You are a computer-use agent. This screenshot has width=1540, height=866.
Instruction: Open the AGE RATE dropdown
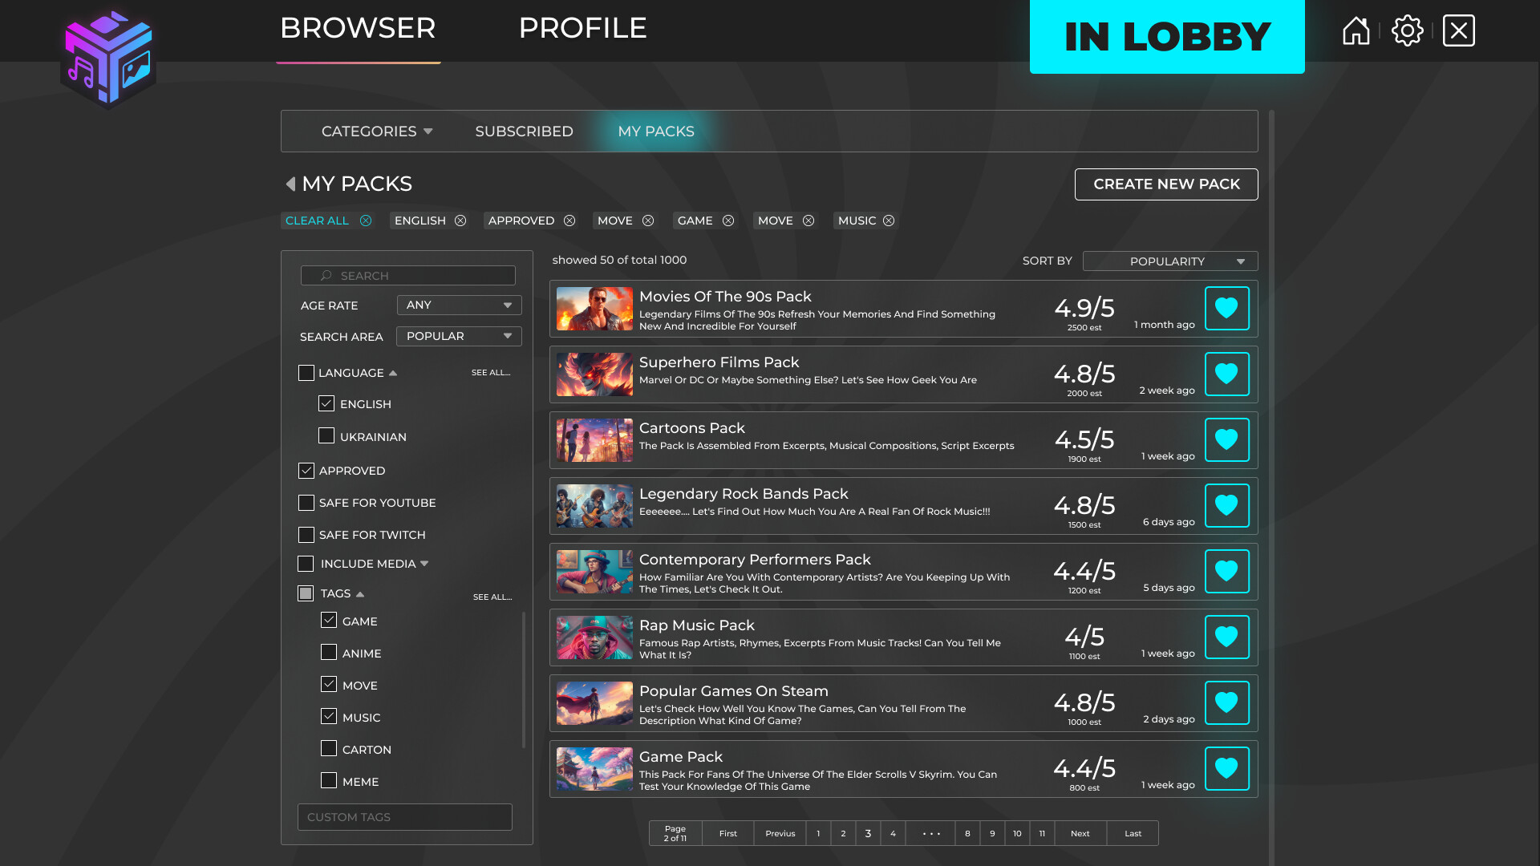pyautogui.click(x=458, y=305)
